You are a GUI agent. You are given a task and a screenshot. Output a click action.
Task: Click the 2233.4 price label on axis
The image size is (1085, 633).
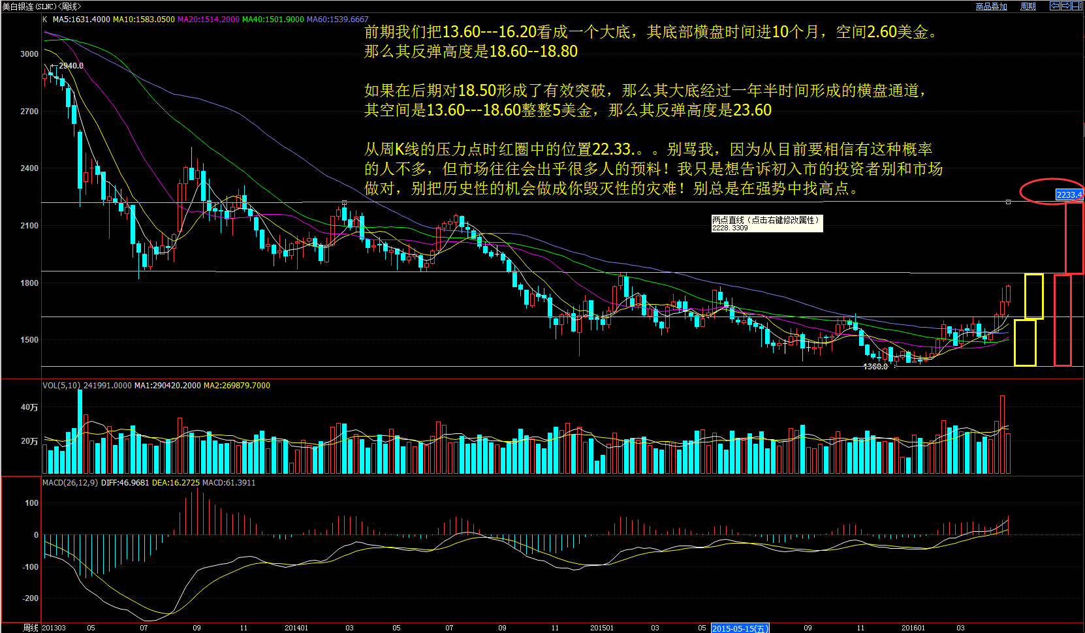(x=1069, y=194)
